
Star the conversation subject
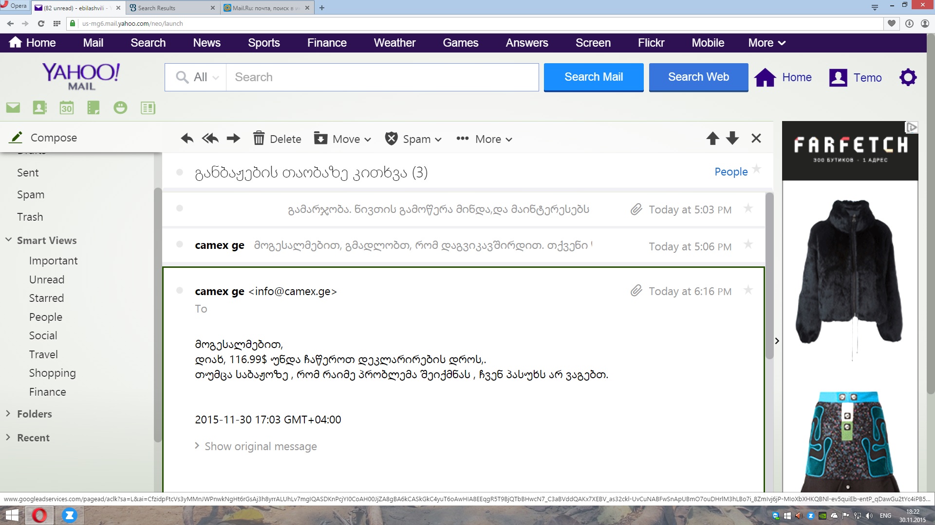(x=756, y=169)
